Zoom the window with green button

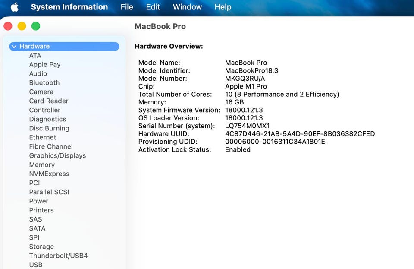point(36,26)
